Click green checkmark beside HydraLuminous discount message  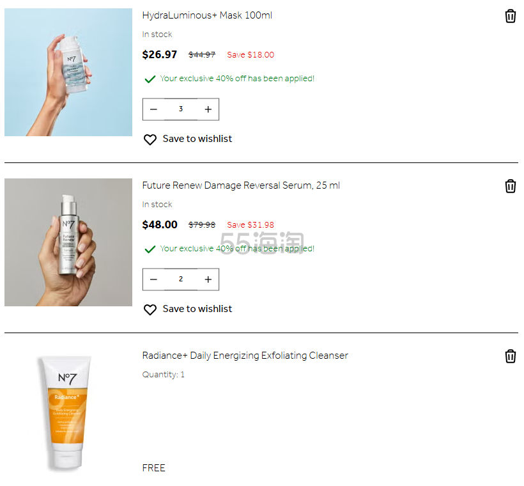point(150,79)
